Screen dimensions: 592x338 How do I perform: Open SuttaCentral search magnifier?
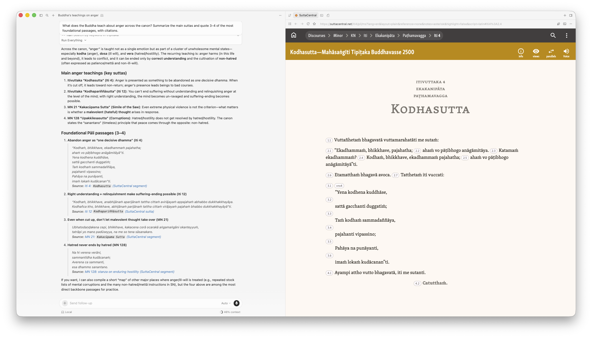pos(553,35)
